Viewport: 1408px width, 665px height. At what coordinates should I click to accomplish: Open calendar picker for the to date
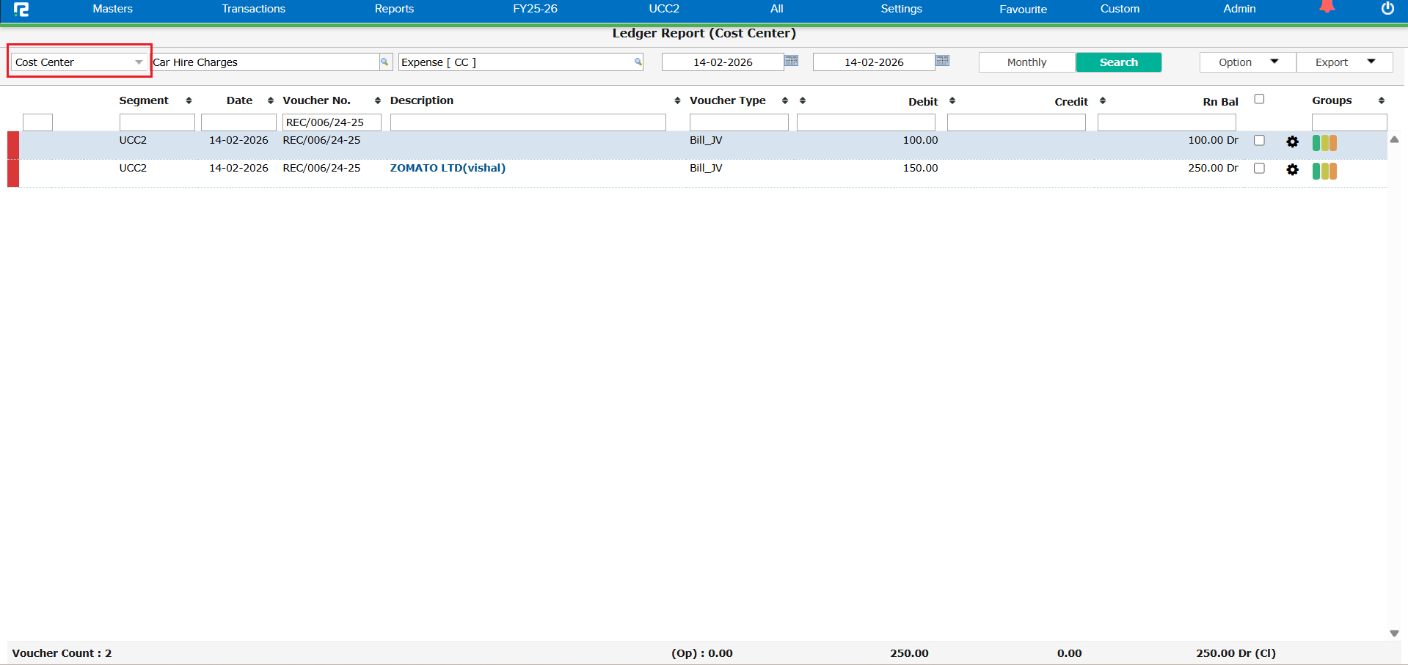click(x=943, y=61)
